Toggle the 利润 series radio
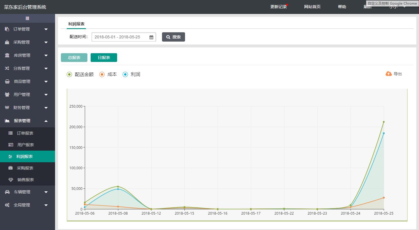The height and width of the screenshot is (230, 419). pos(125,74)
